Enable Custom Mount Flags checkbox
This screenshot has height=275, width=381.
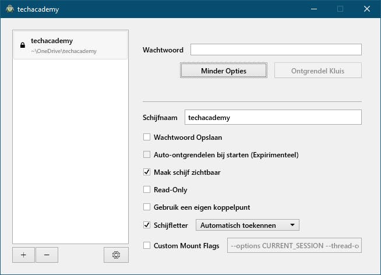pos(147,245)
